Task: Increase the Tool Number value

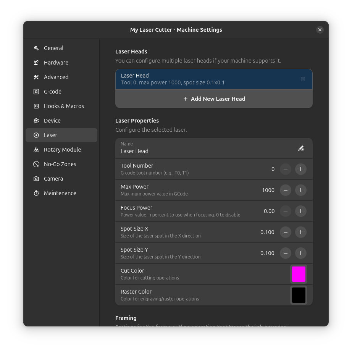Action: (301, 169)
